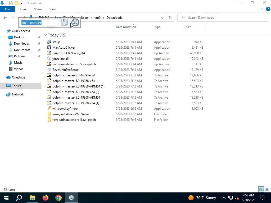Refresh the Downloads folder view

[x=170, y=18]
